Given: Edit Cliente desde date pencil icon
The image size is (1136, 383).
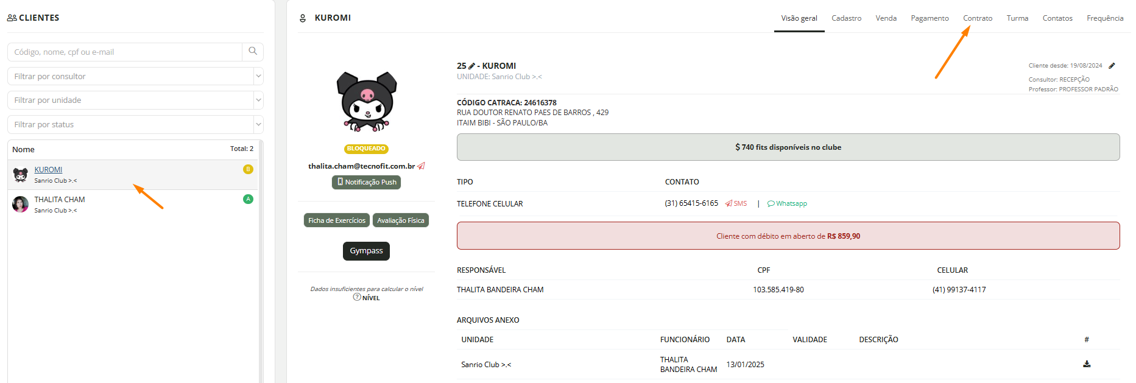Looking at the screenshot, I should coord(1112,66).
